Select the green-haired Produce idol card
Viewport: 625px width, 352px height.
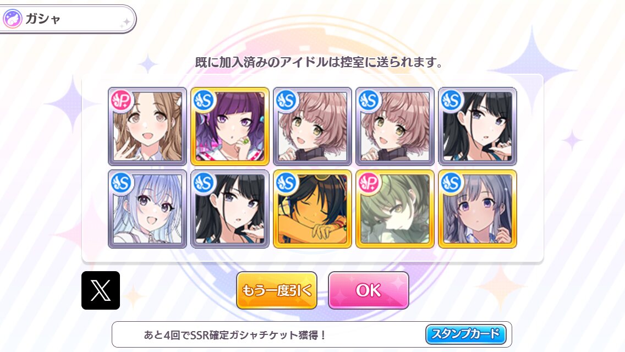(x=395, y=209)
